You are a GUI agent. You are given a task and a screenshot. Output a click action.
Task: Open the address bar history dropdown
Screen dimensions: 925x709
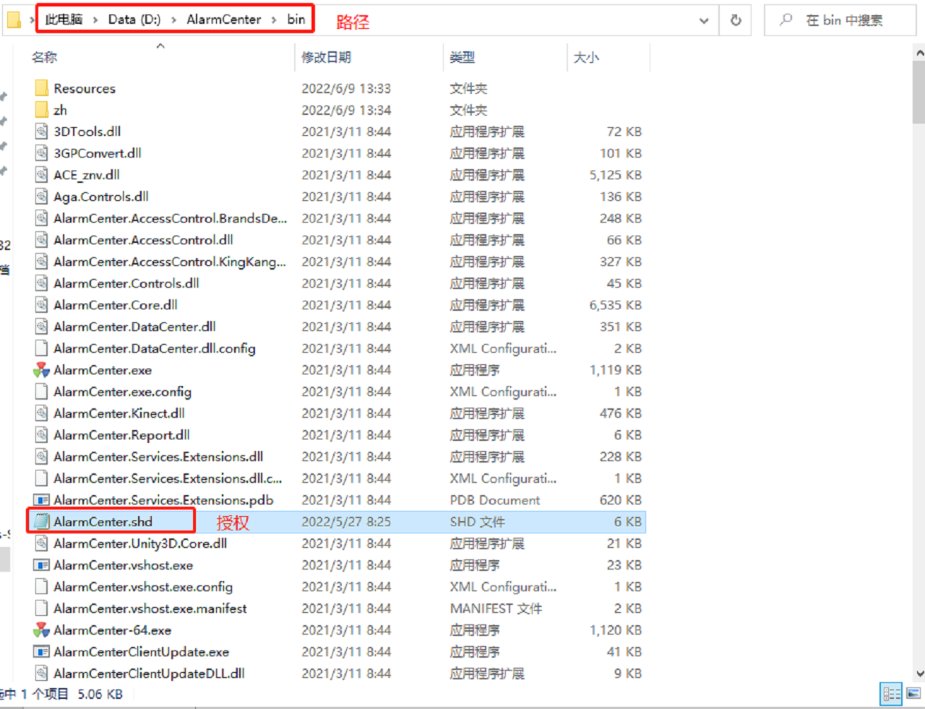704,20
